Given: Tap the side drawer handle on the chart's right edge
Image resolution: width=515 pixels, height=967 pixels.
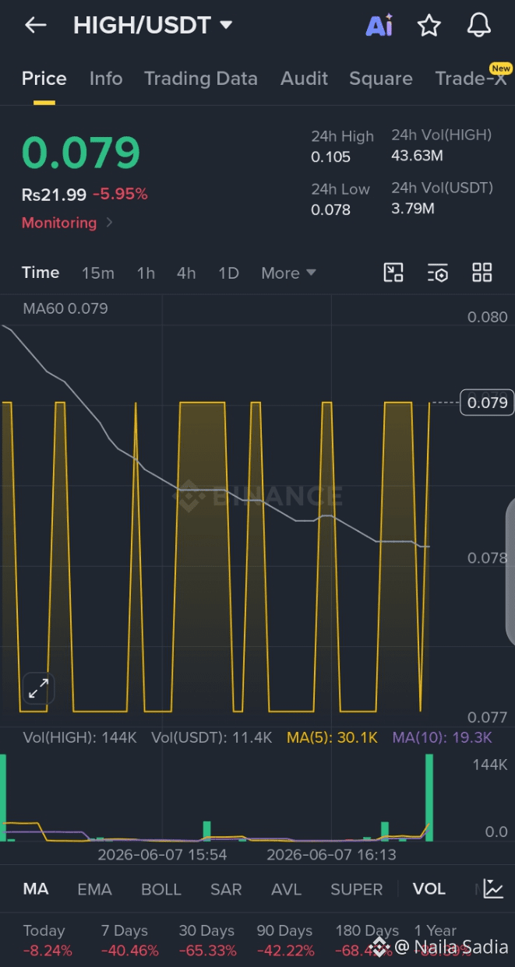Looking at the screenshot, I should point(510,573).
